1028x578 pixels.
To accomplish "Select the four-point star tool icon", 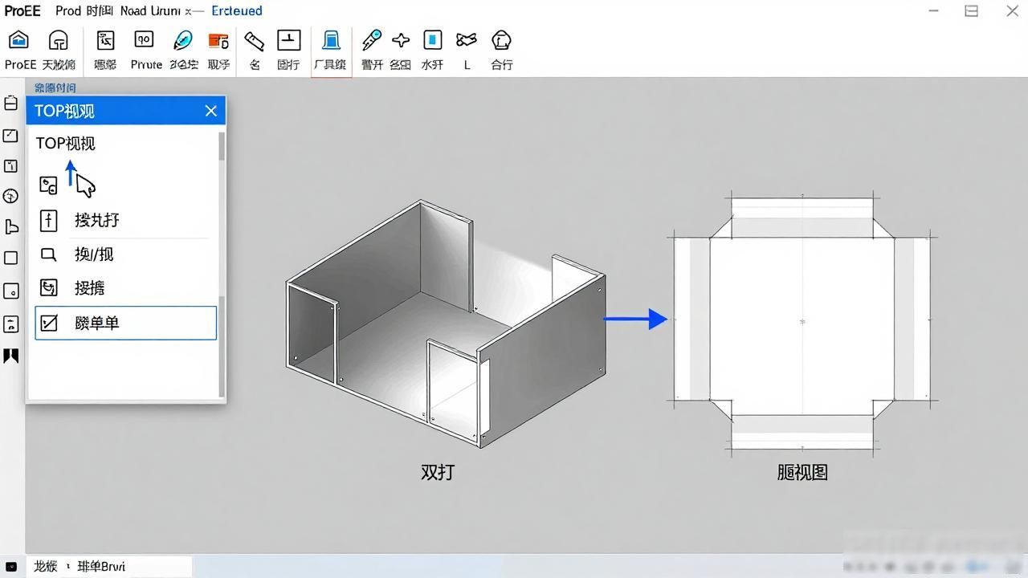I will [400, 40].
